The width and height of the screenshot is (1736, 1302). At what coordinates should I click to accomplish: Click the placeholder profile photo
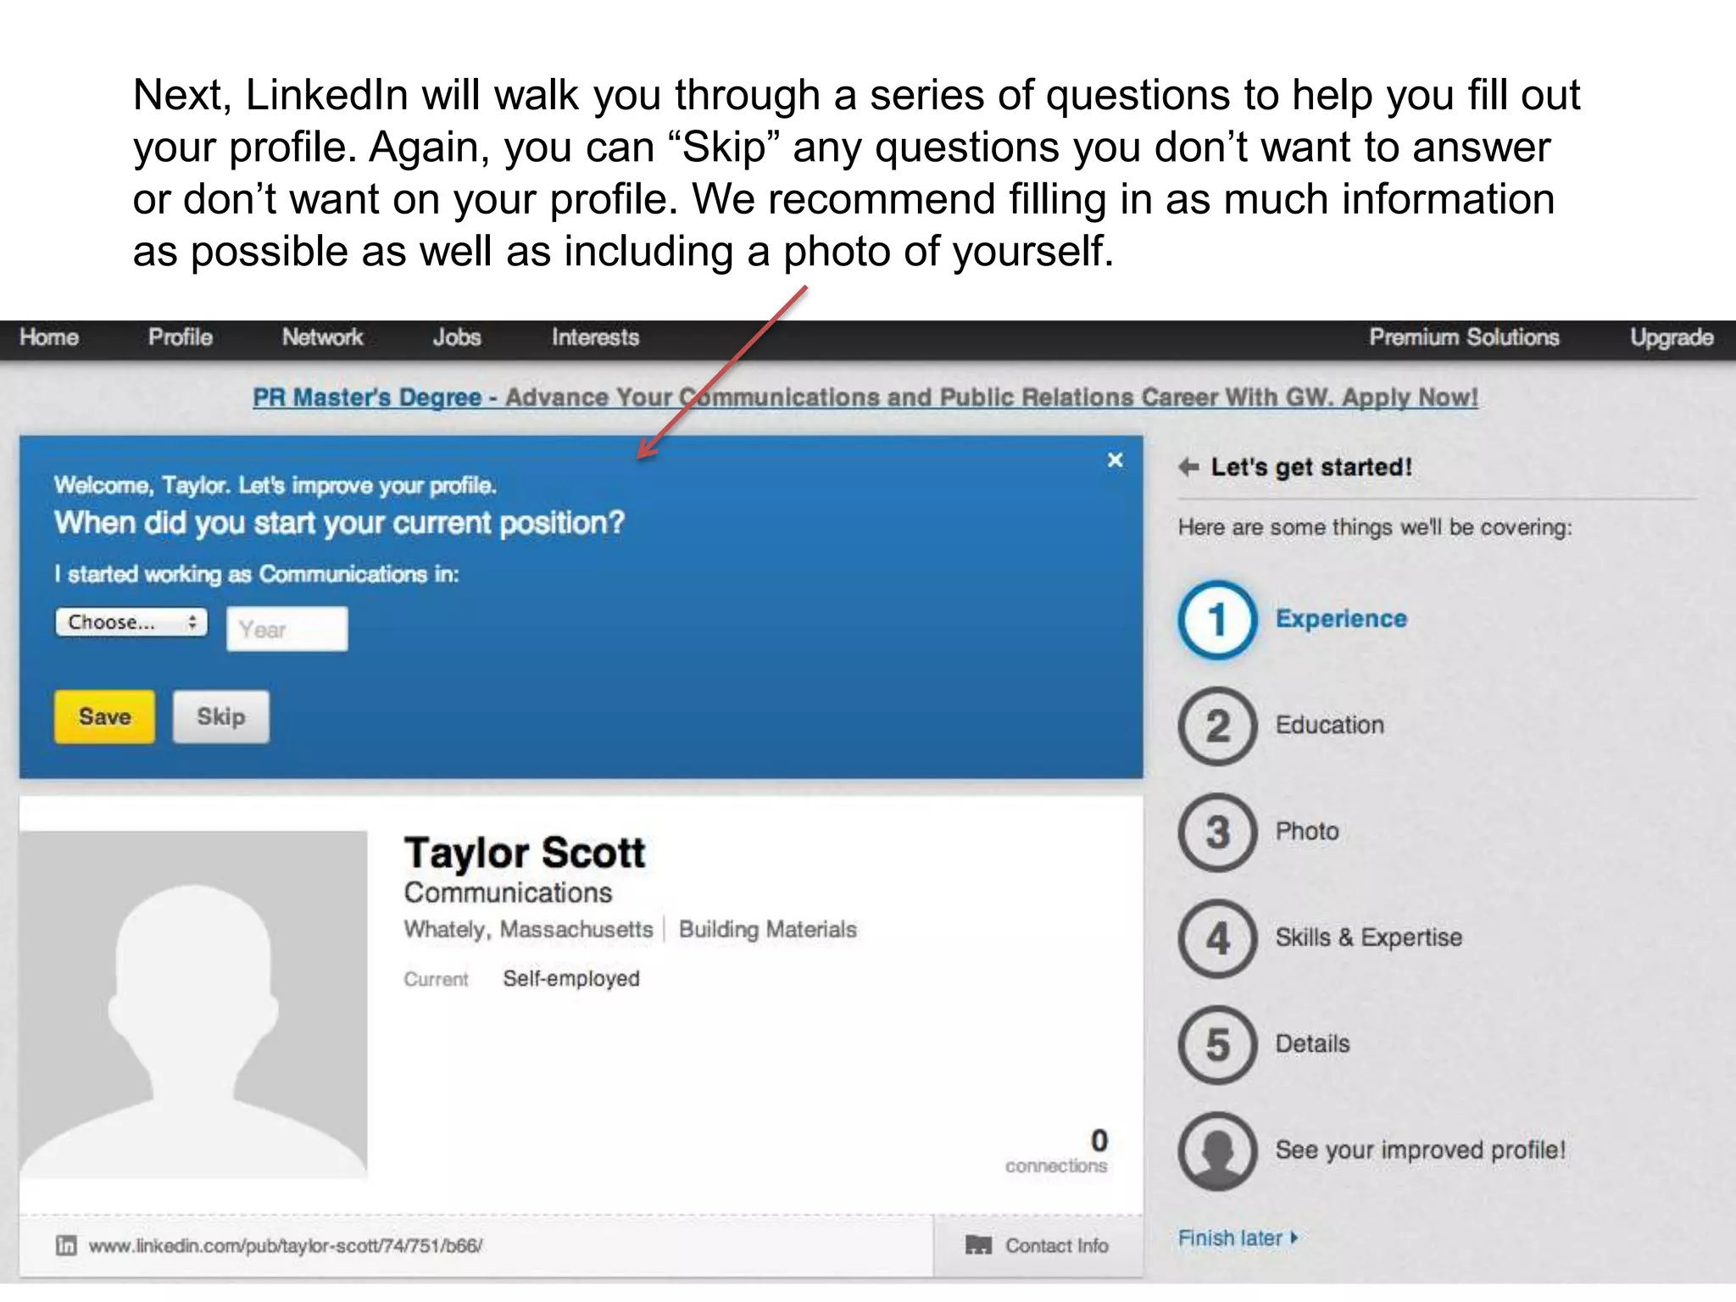(193, 1005)
